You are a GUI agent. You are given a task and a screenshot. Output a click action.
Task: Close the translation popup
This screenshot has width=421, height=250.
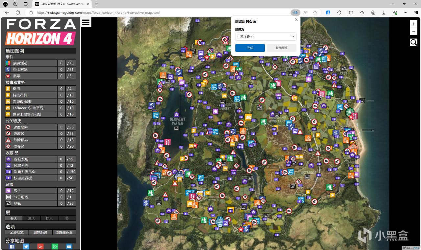[x=296, y=19]
